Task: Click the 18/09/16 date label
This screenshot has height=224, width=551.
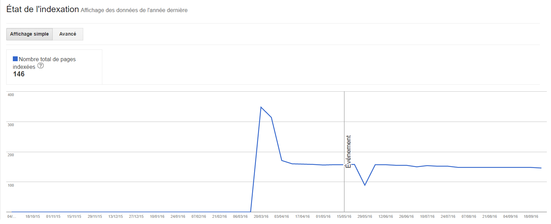Action: pos(531,216)
